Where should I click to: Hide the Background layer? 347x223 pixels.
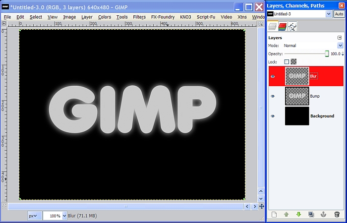(x=273, y=116)
